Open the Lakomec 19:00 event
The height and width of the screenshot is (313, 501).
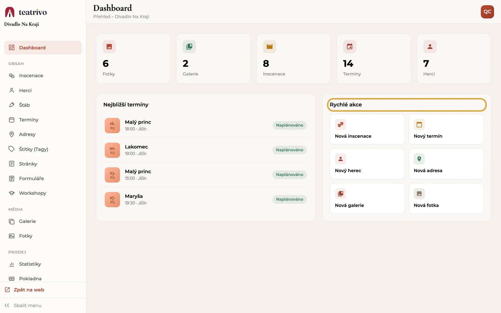206,150
